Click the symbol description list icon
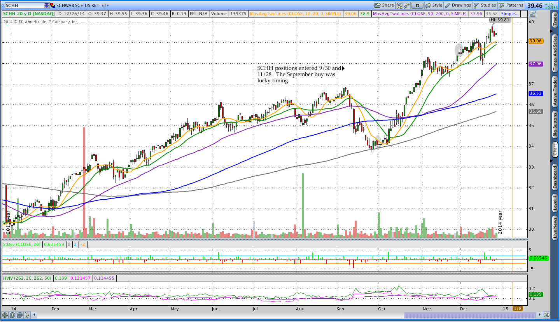 tap(53, 5)
